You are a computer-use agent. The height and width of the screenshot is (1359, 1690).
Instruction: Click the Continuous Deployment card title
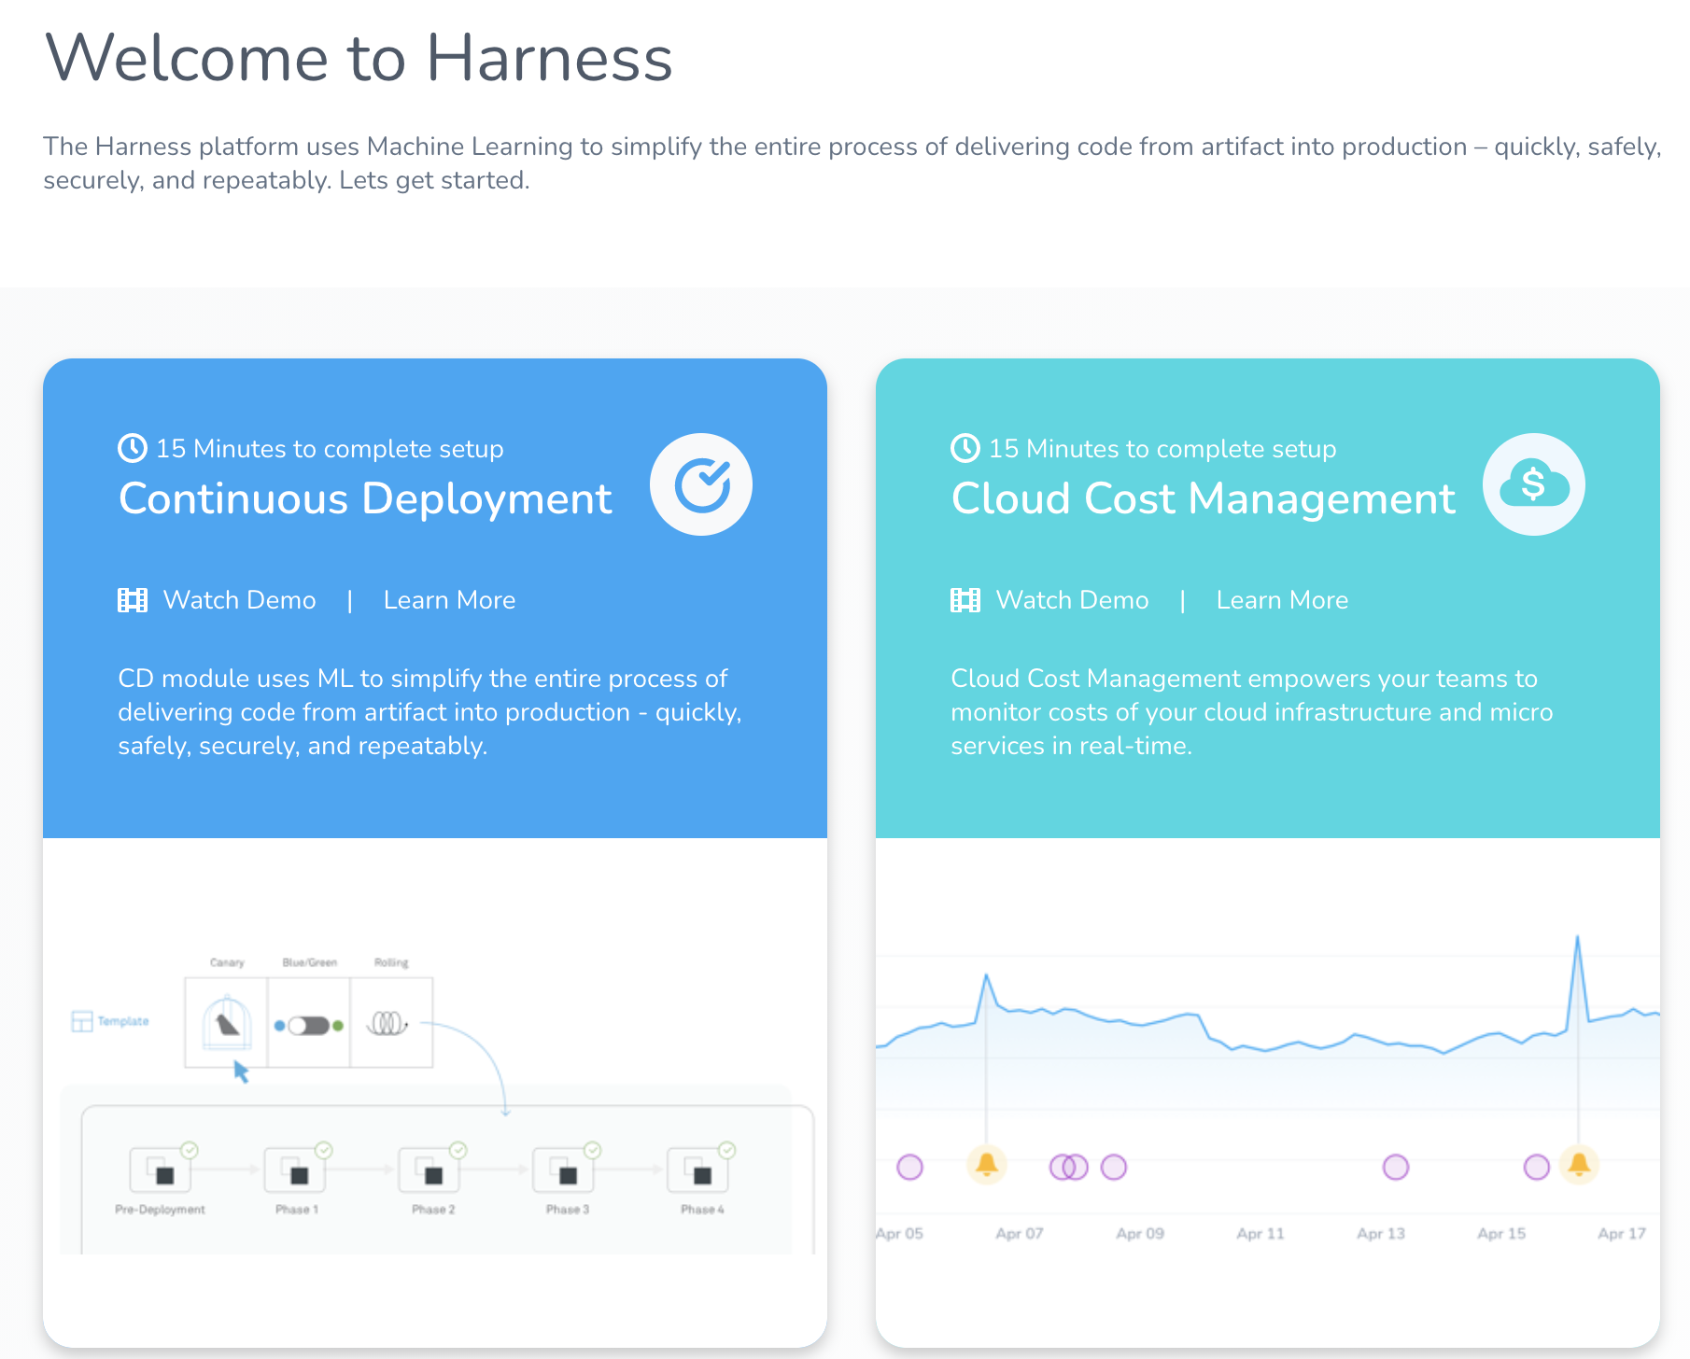[x=365, y=498]
